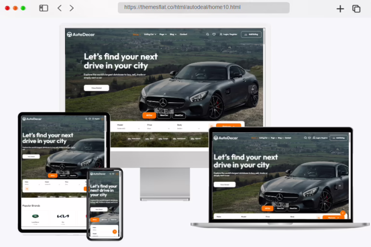Click search magnifier on the tablet
371x247 pixels.
tap(86, 119)
